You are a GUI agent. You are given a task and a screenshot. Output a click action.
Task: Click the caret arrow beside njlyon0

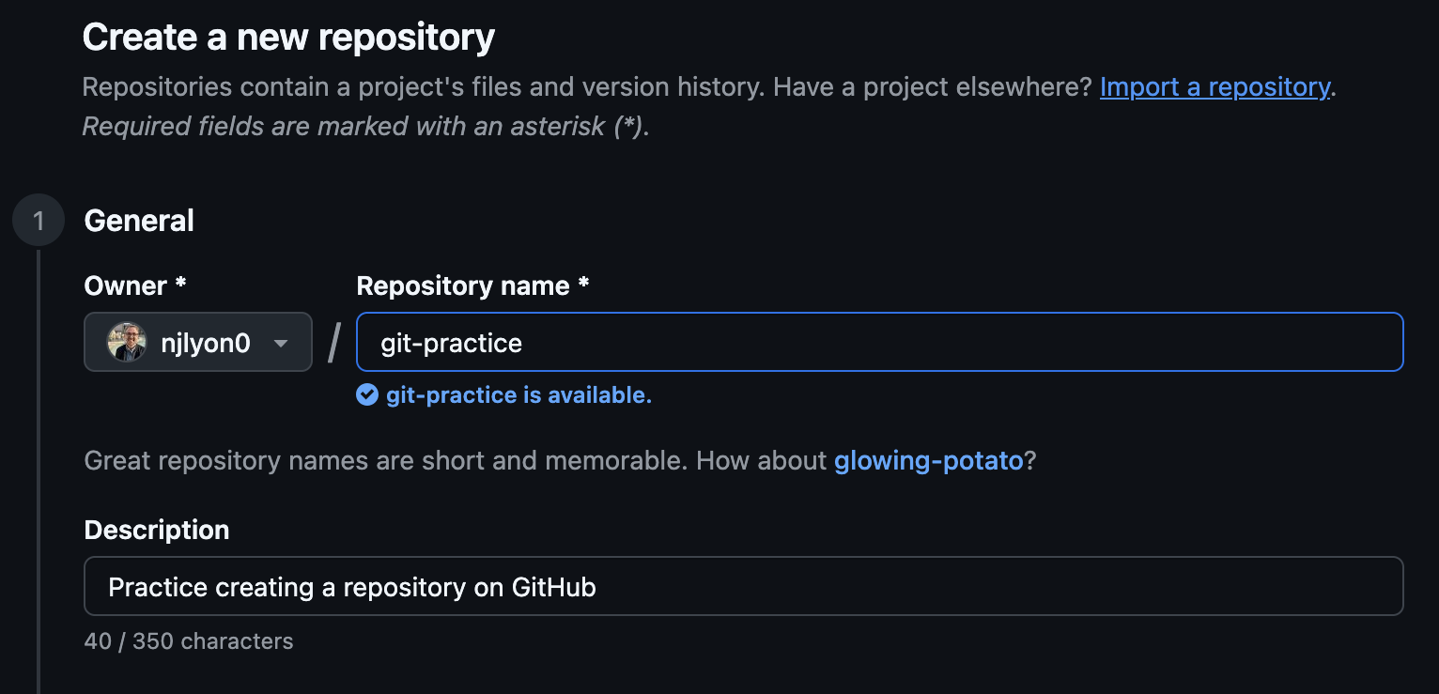click(279, 342)
